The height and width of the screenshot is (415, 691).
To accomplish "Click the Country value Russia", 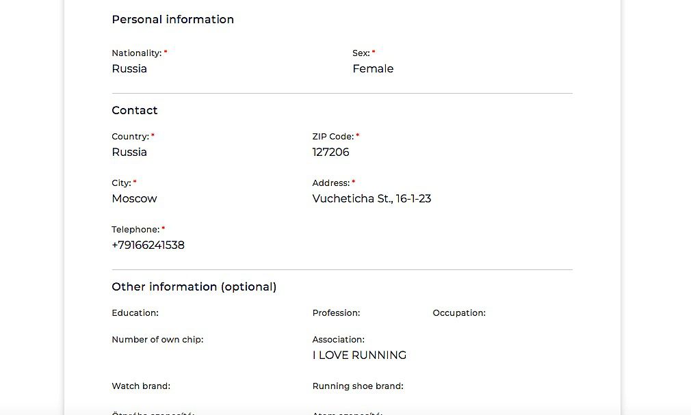I will (129, 152).
